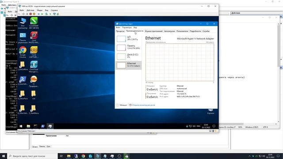Open the Действие menu in VM connection window
This screenshot has height=159, width=283.
pyautogui.click(x=30, y=10)
